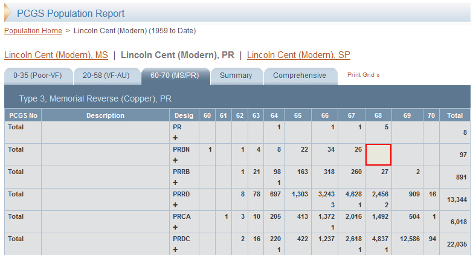
Task: Go to Population Home link
Action: click(x=33, y=31)
